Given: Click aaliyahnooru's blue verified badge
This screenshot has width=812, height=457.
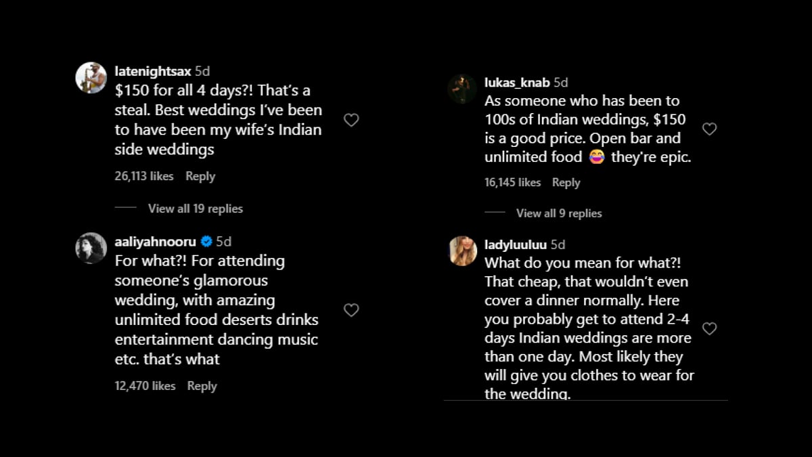Looking at the screenshot, I should point(207,242).
